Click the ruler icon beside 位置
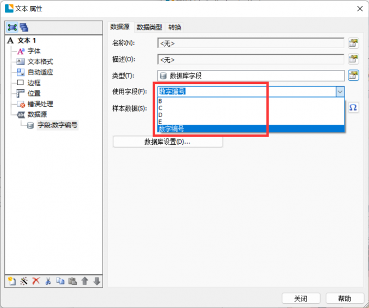369x308 pixels. 21,93
